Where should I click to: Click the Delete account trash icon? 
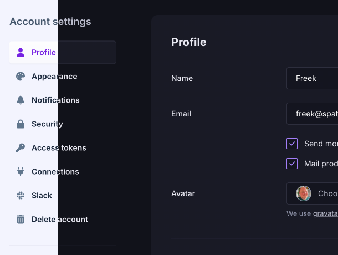(x=21, y=220)
